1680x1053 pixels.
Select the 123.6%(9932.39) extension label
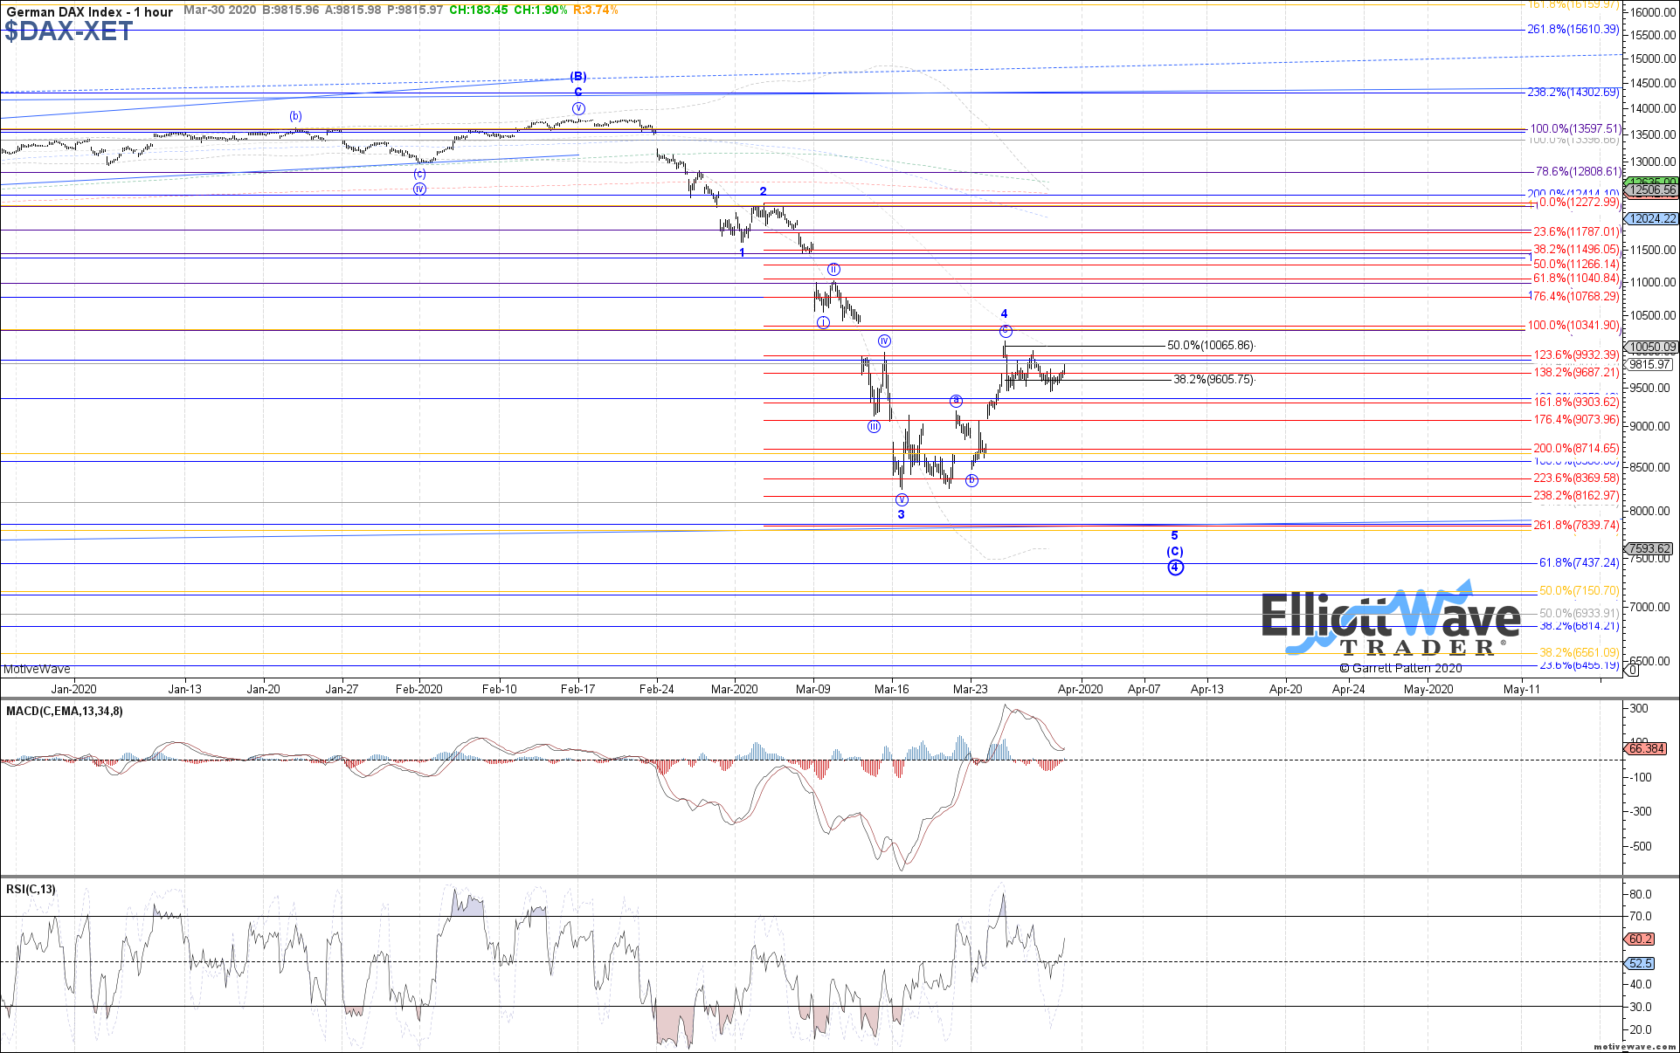tap(1576, 355)
